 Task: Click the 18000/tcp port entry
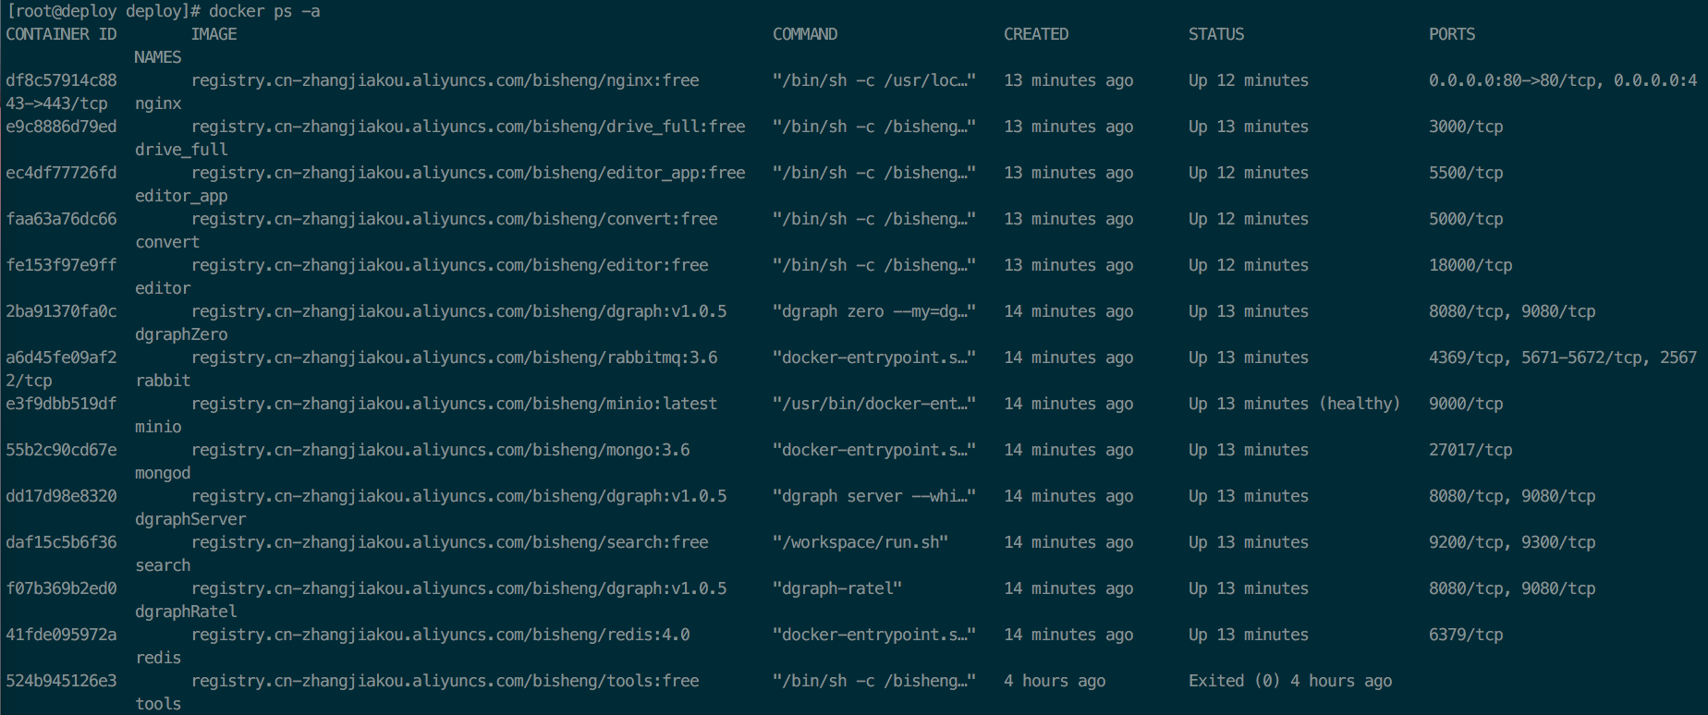[x=1470, y=265]
